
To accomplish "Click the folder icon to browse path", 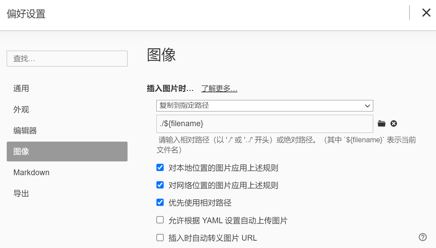I will click(x=381, y=124).
